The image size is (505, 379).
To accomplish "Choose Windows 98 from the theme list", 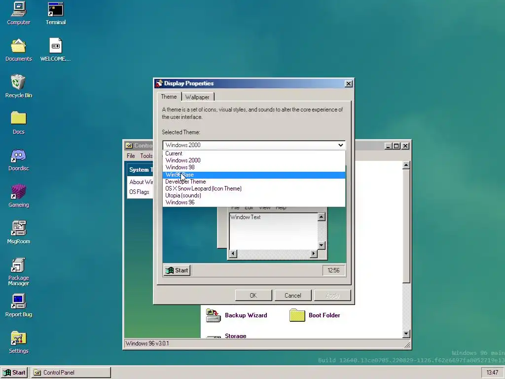I will point(254,167).
